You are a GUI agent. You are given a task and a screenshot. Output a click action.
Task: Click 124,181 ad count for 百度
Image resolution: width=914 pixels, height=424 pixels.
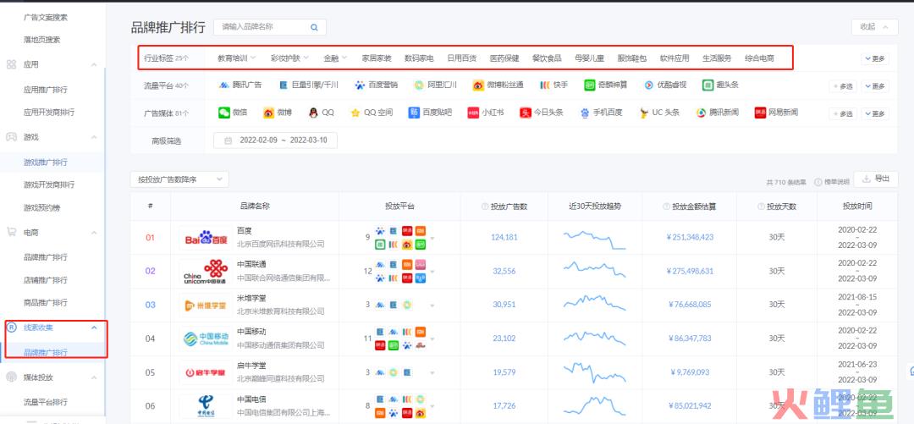coord(504,237)
